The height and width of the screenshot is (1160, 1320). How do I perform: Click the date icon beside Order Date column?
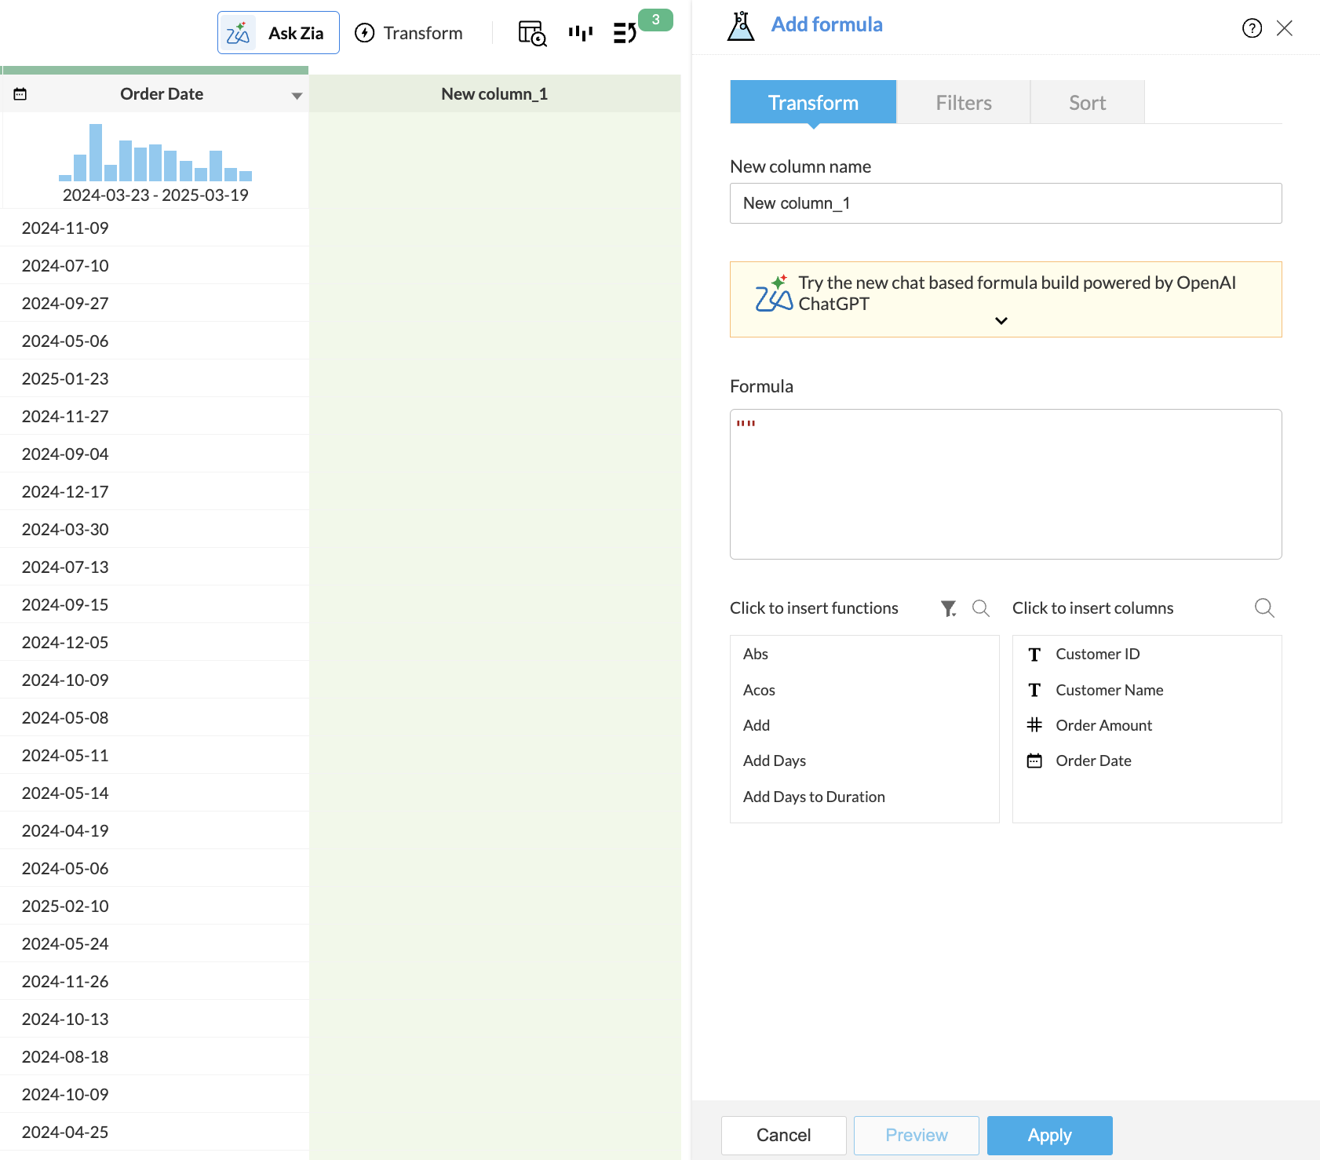(1034, 761)
